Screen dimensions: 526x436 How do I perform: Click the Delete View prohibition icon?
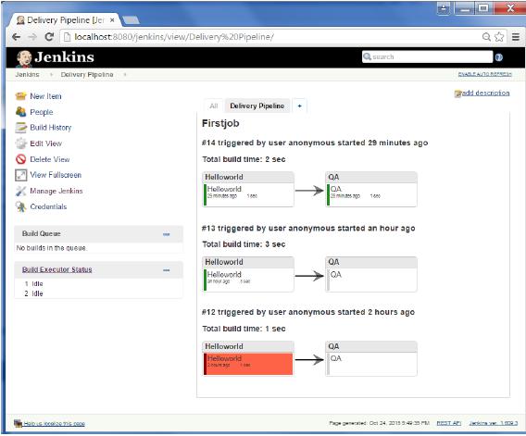[x=20, y=159]
